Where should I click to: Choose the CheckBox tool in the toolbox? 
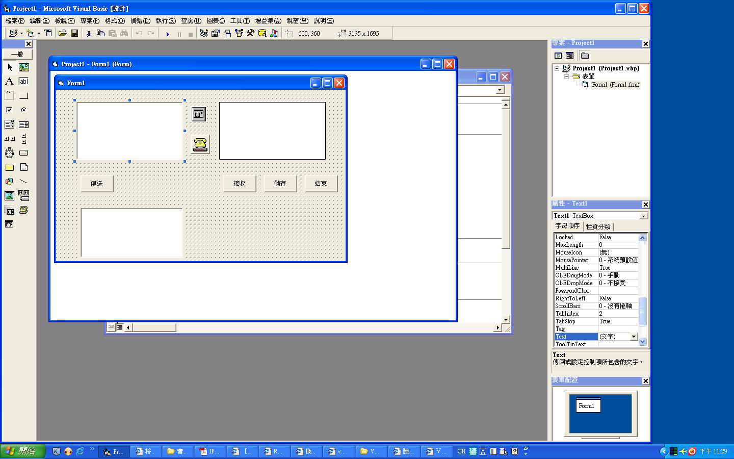pos(9,110)
